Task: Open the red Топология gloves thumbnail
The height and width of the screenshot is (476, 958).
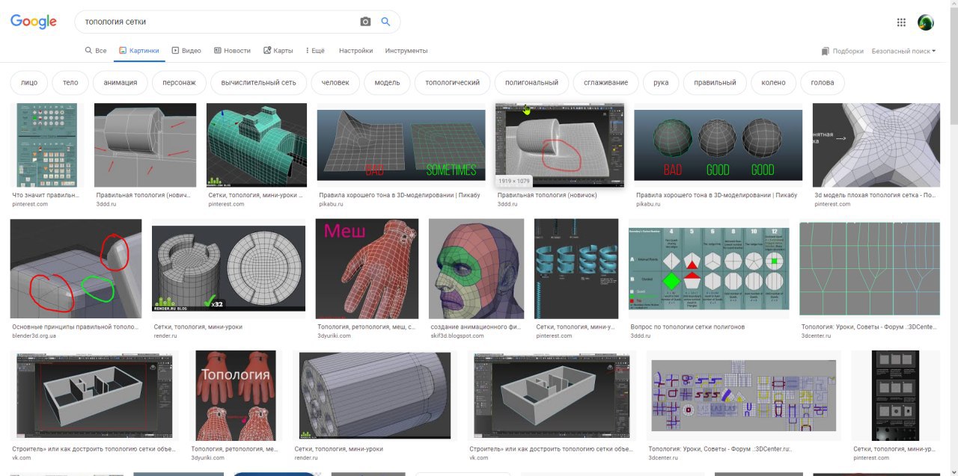Action: pyautogui.click(x=234, y=395)
